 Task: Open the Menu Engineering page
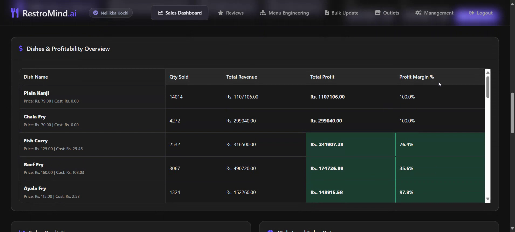tap(284, 13)
